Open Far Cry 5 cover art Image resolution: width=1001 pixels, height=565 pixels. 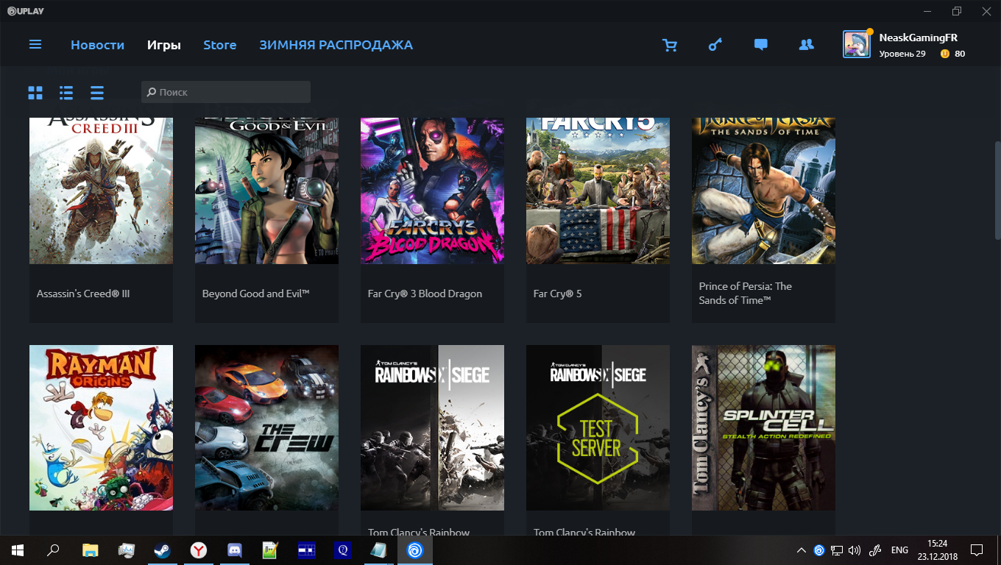(x=598, y=191)
